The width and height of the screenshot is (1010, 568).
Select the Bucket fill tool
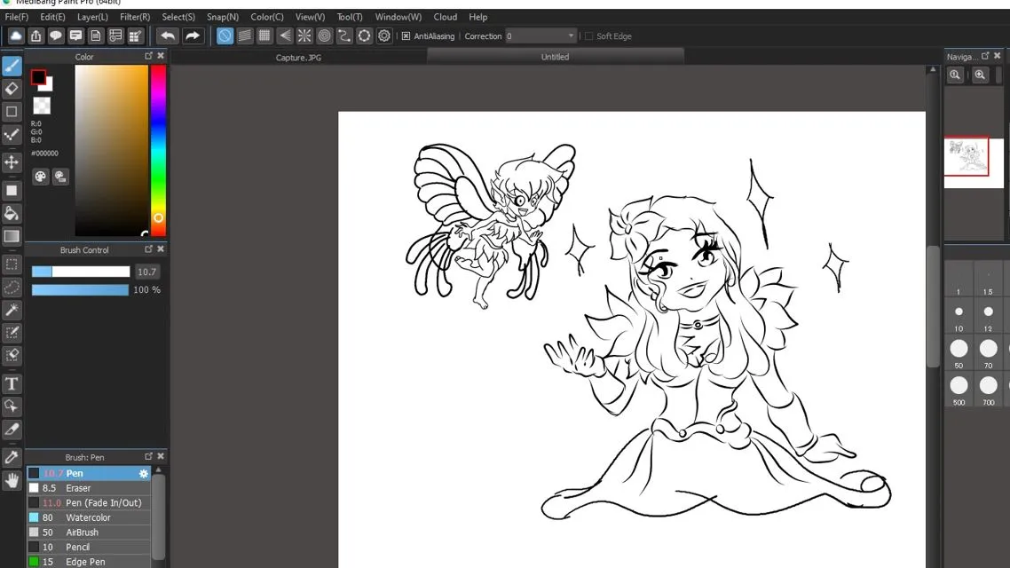[x=12, y=213]
